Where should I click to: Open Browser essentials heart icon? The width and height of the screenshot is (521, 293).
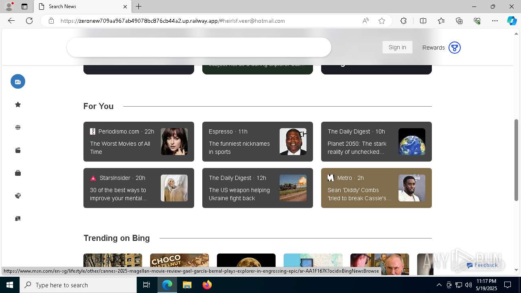coord(477,21)
